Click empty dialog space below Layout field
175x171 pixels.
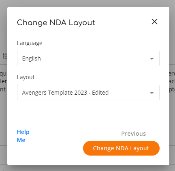pos(88,114)
